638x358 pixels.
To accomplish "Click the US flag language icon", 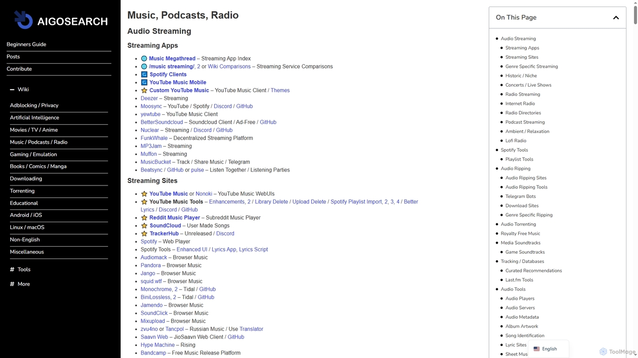I will pyautogui.click(x=536, y=349).
